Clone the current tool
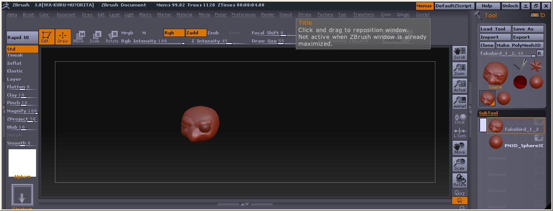 coord(487,45)
